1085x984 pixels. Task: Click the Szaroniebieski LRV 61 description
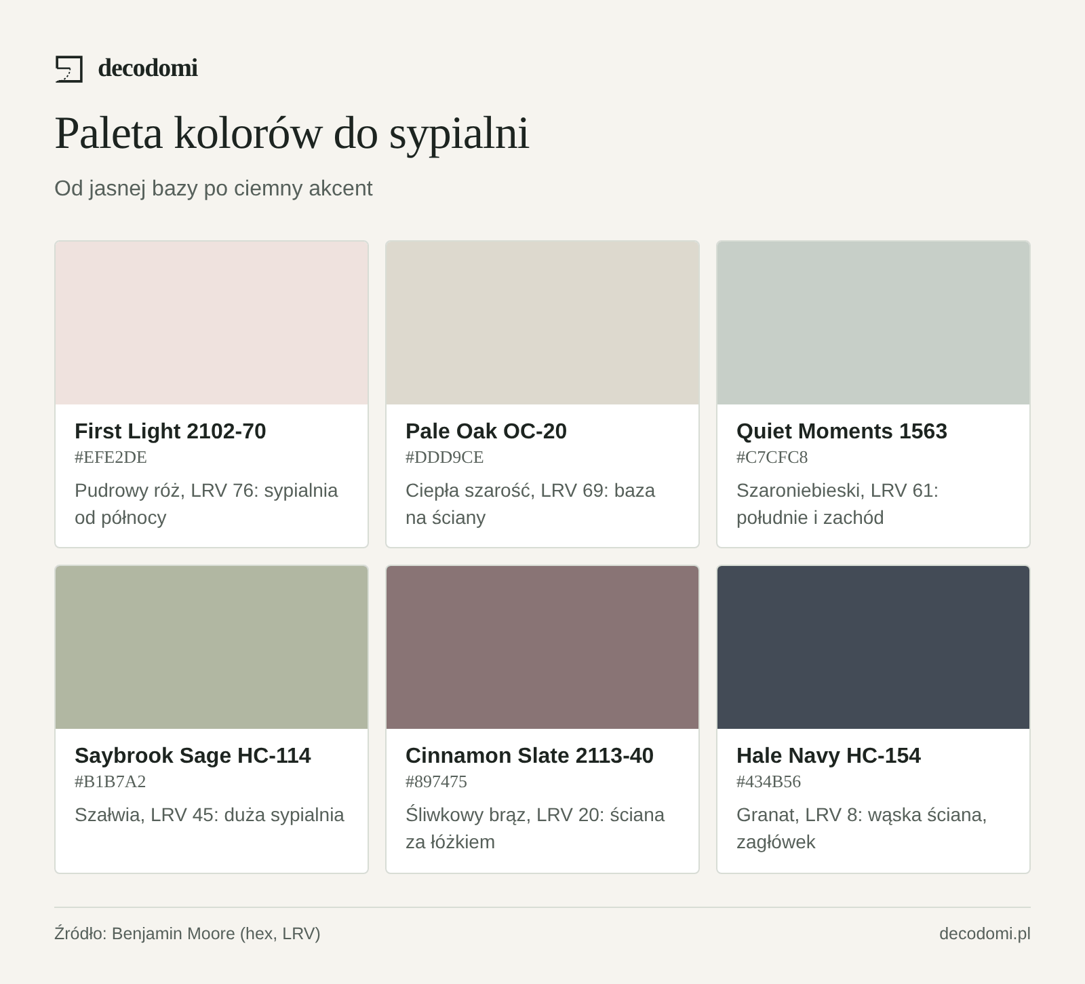click(837, 504)
